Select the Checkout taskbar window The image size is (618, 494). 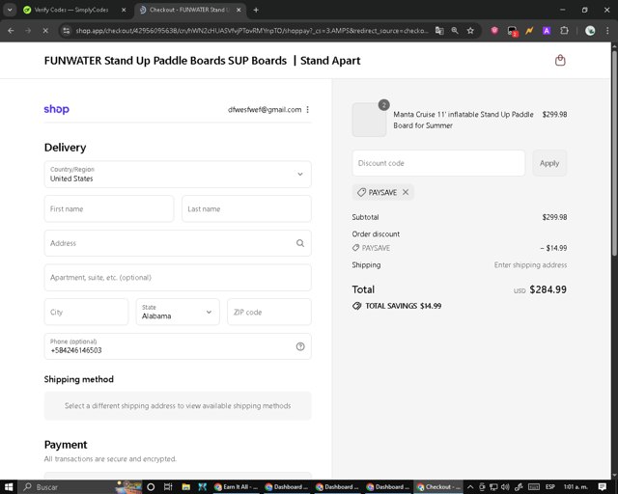438,487
